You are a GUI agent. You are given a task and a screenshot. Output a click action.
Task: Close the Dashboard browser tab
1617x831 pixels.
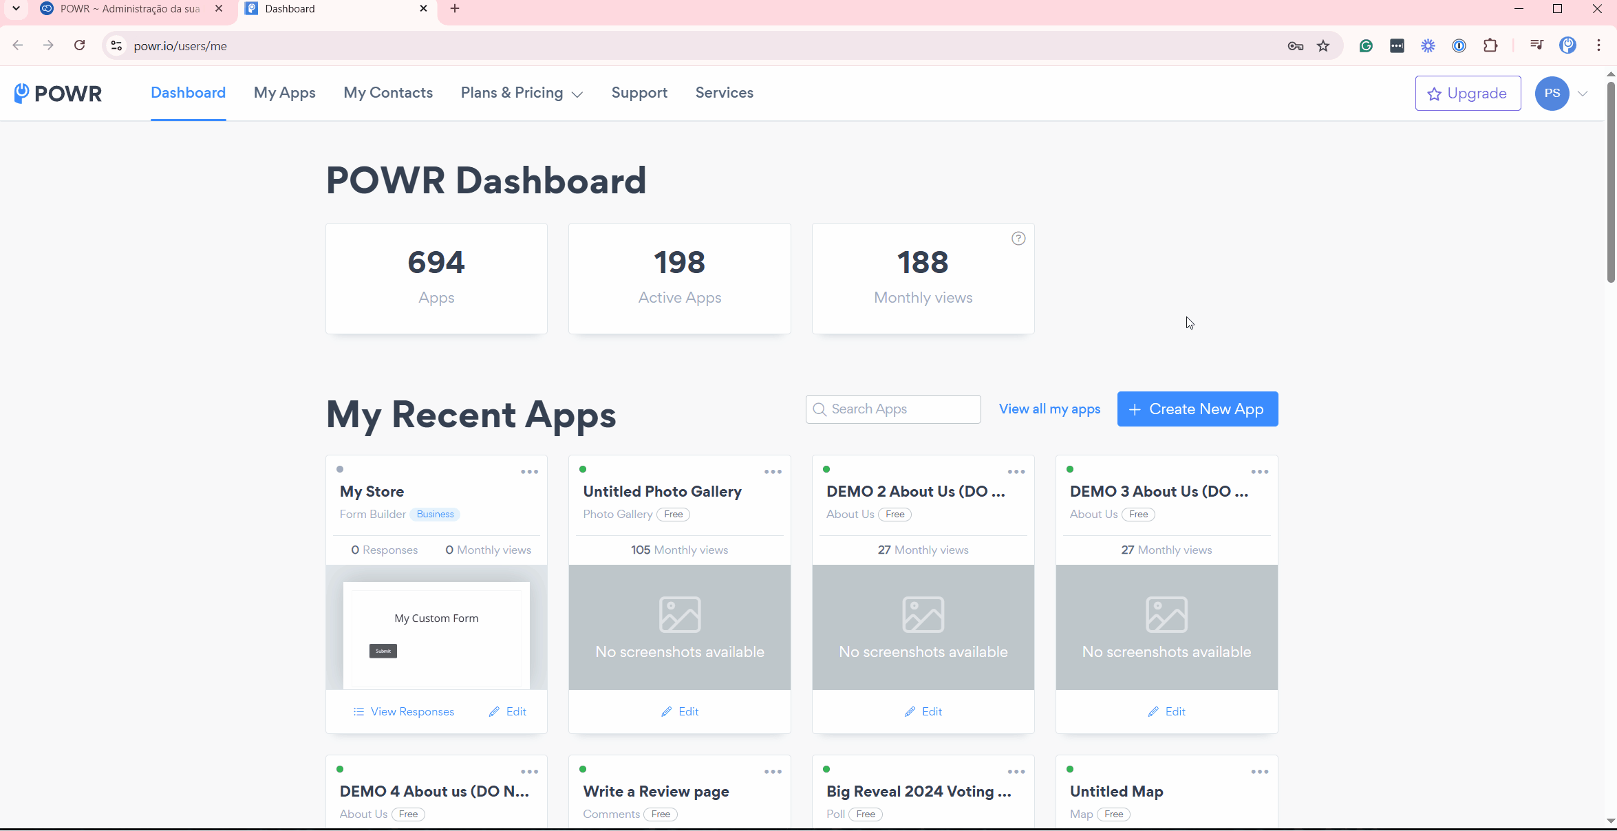pos(423,9)
